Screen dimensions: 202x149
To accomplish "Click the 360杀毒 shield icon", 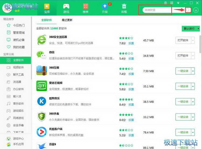I will click(41, 116).
